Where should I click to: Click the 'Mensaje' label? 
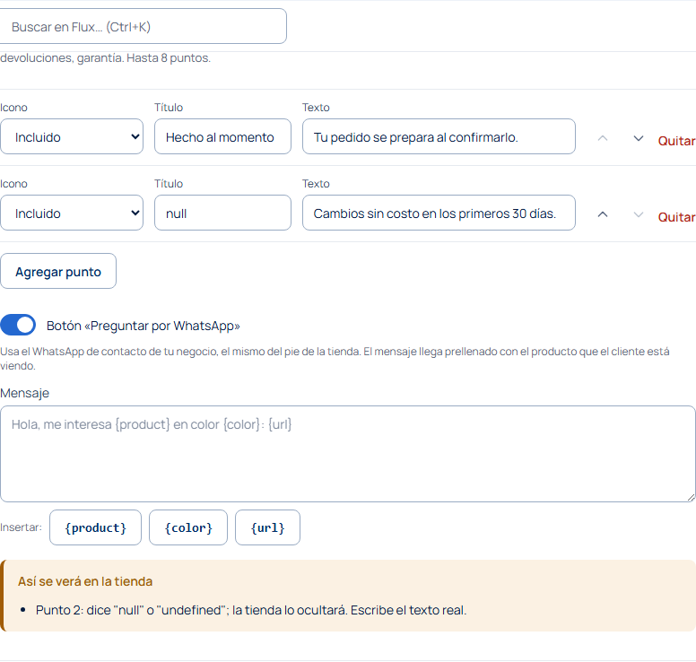[24, 393]
